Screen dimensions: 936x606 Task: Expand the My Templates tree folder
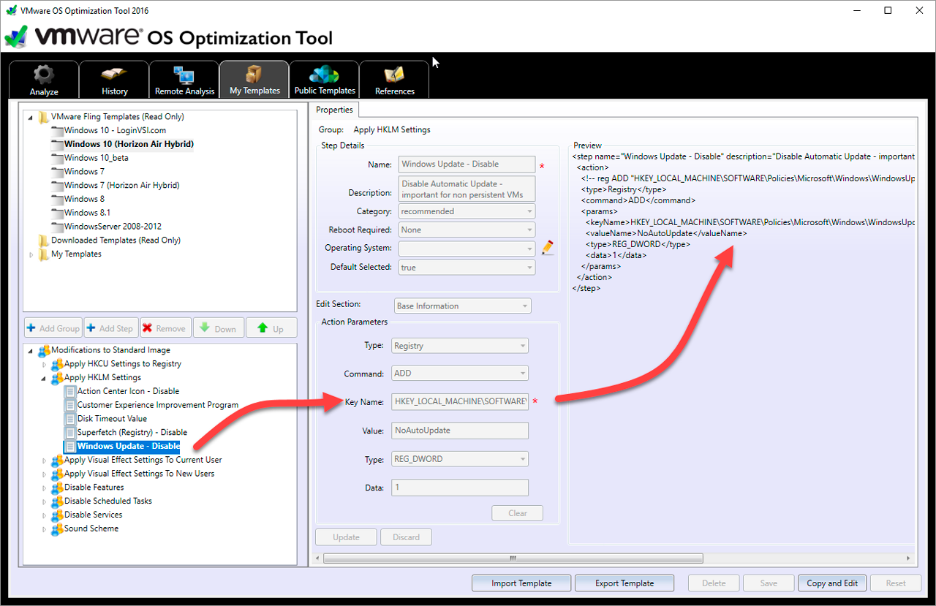tap(31, 254)
